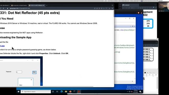Viewport: 169px width, 95px height.
Task: Open the terminal icon on the taskbar
Action: (74, 92)
